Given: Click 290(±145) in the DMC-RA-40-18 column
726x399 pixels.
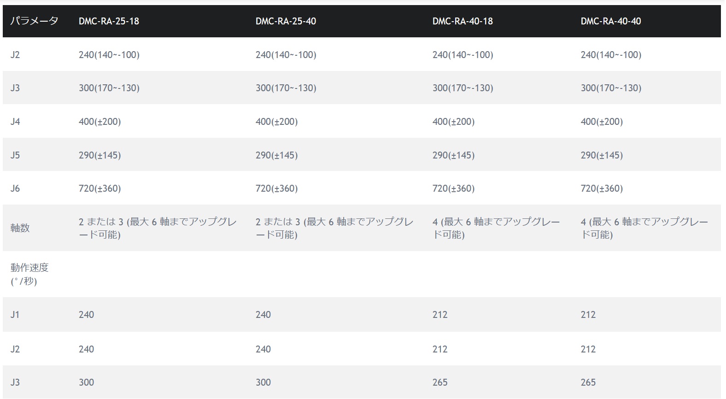Looking at the screenshot, I should (453, 155).
